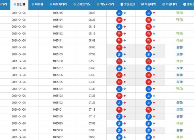
Task: Open the 코인충전 menu item
Action: (x=128, y=5)
